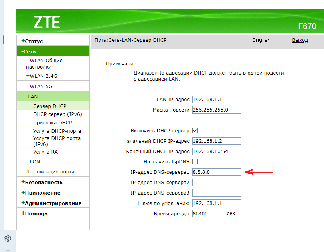The height and width of the screenshot is (252, 324).
Task: Focus the Время аренды lease field
Action: [x=209, y=214]
